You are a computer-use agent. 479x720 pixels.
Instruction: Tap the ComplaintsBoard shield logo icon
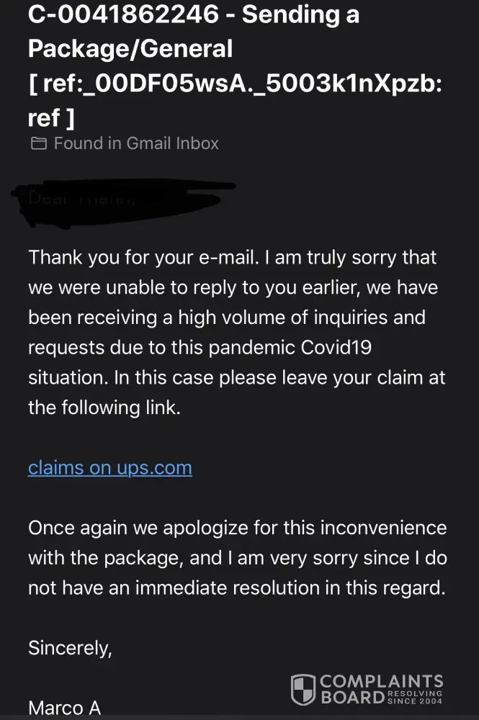[303, 689]
